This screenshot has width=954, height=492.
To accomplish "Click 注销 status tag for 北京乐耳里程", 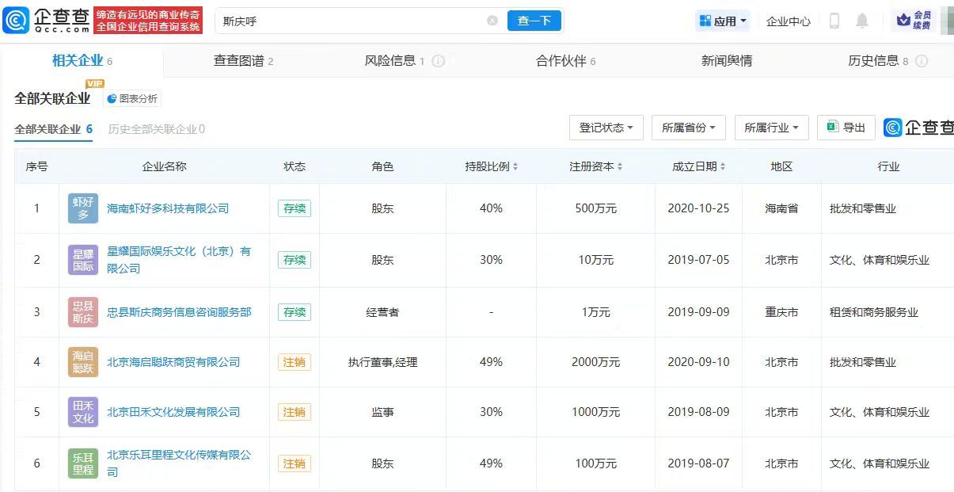I will pos(295,463).
